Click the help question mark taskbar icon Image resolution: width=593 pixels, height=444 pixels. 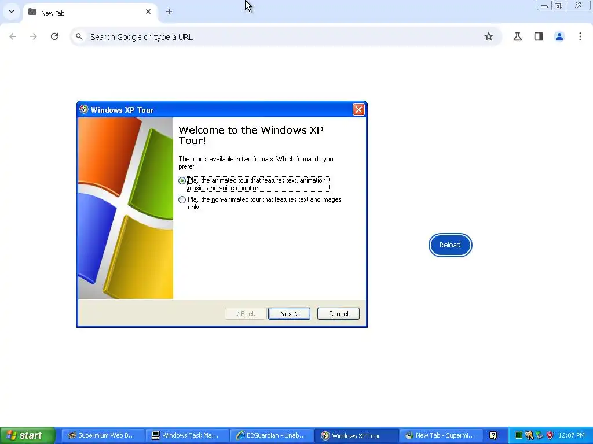(493, 435)
